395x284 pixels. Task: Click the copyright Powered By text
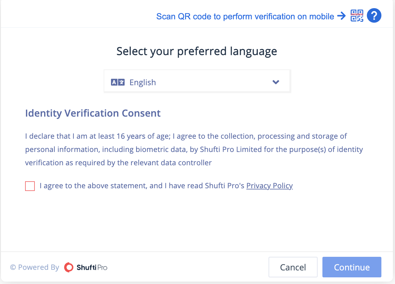tap(34, 267)
